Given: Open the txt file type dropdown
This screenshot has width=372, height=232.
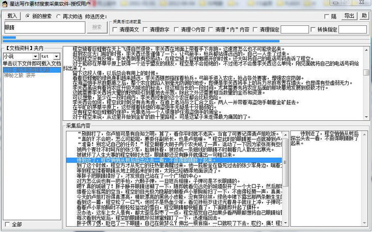Looking at the screenshot, I should 56,56.
